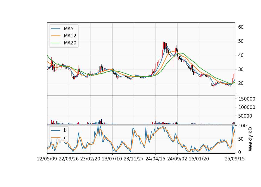Click the price axis value 30

click(x=241, y=69)
